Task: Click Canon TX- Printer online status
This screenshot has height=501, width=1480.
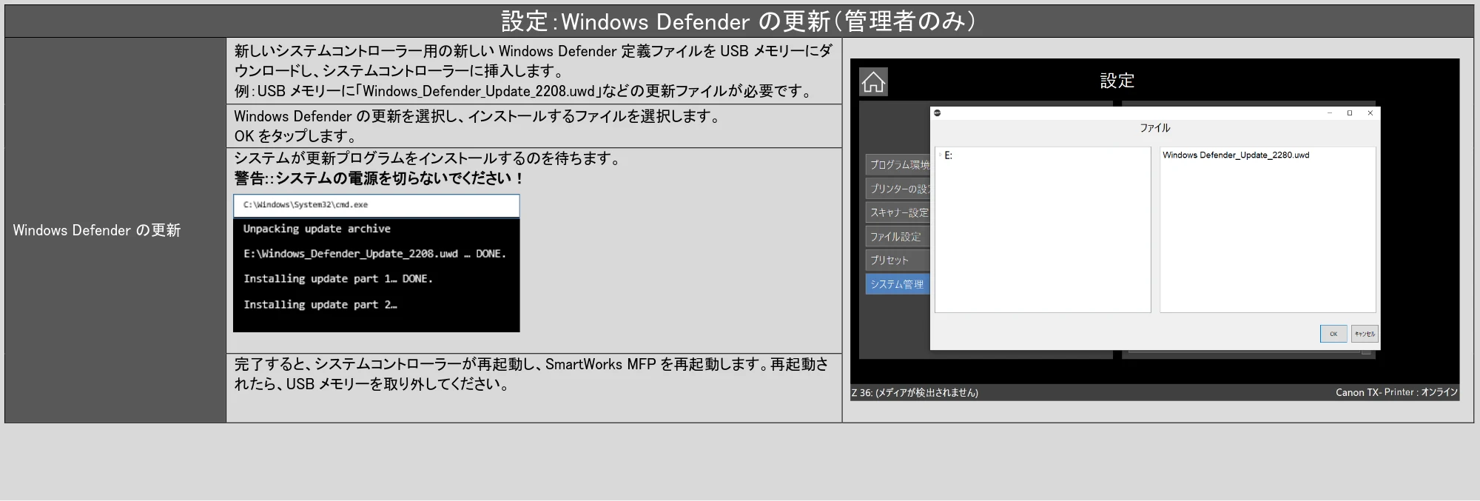Action: pos(1396,392)
